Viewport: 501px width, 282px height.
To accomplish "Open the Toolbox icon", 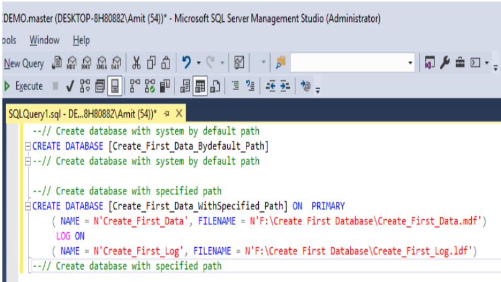I will point(460,62).
